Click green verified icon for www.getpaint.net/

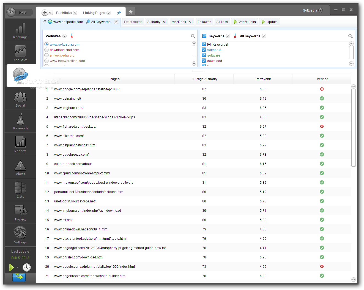click(322, 98)
